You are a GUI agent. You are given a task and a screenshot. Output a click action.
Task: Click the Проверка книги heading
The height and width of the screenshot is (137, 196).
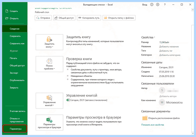[x=79, y=59]
